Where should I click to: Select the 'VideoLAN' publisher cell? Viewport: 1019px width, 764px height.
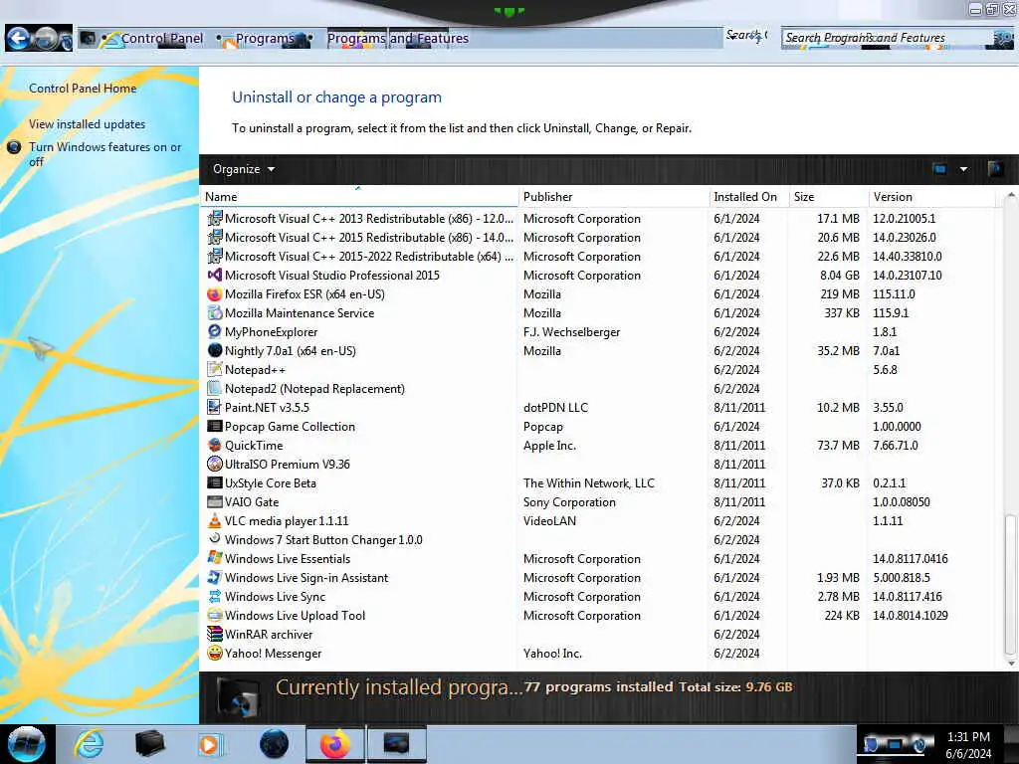(x=549, y=520)
